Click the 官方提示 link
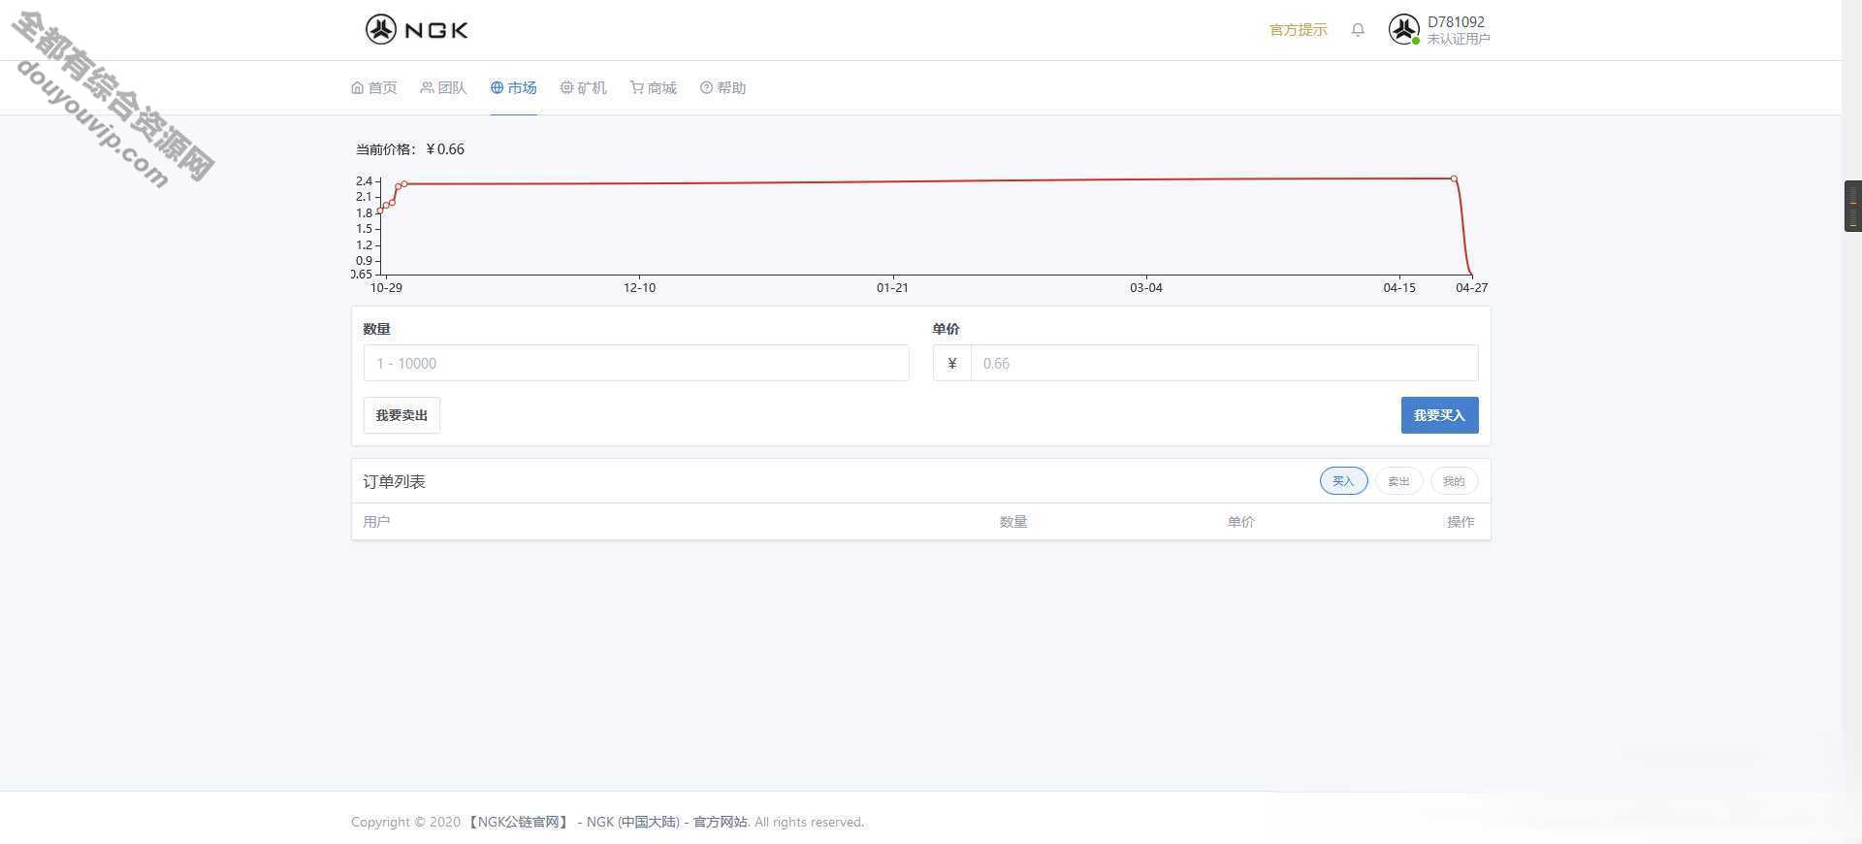 pos(1298,30)
